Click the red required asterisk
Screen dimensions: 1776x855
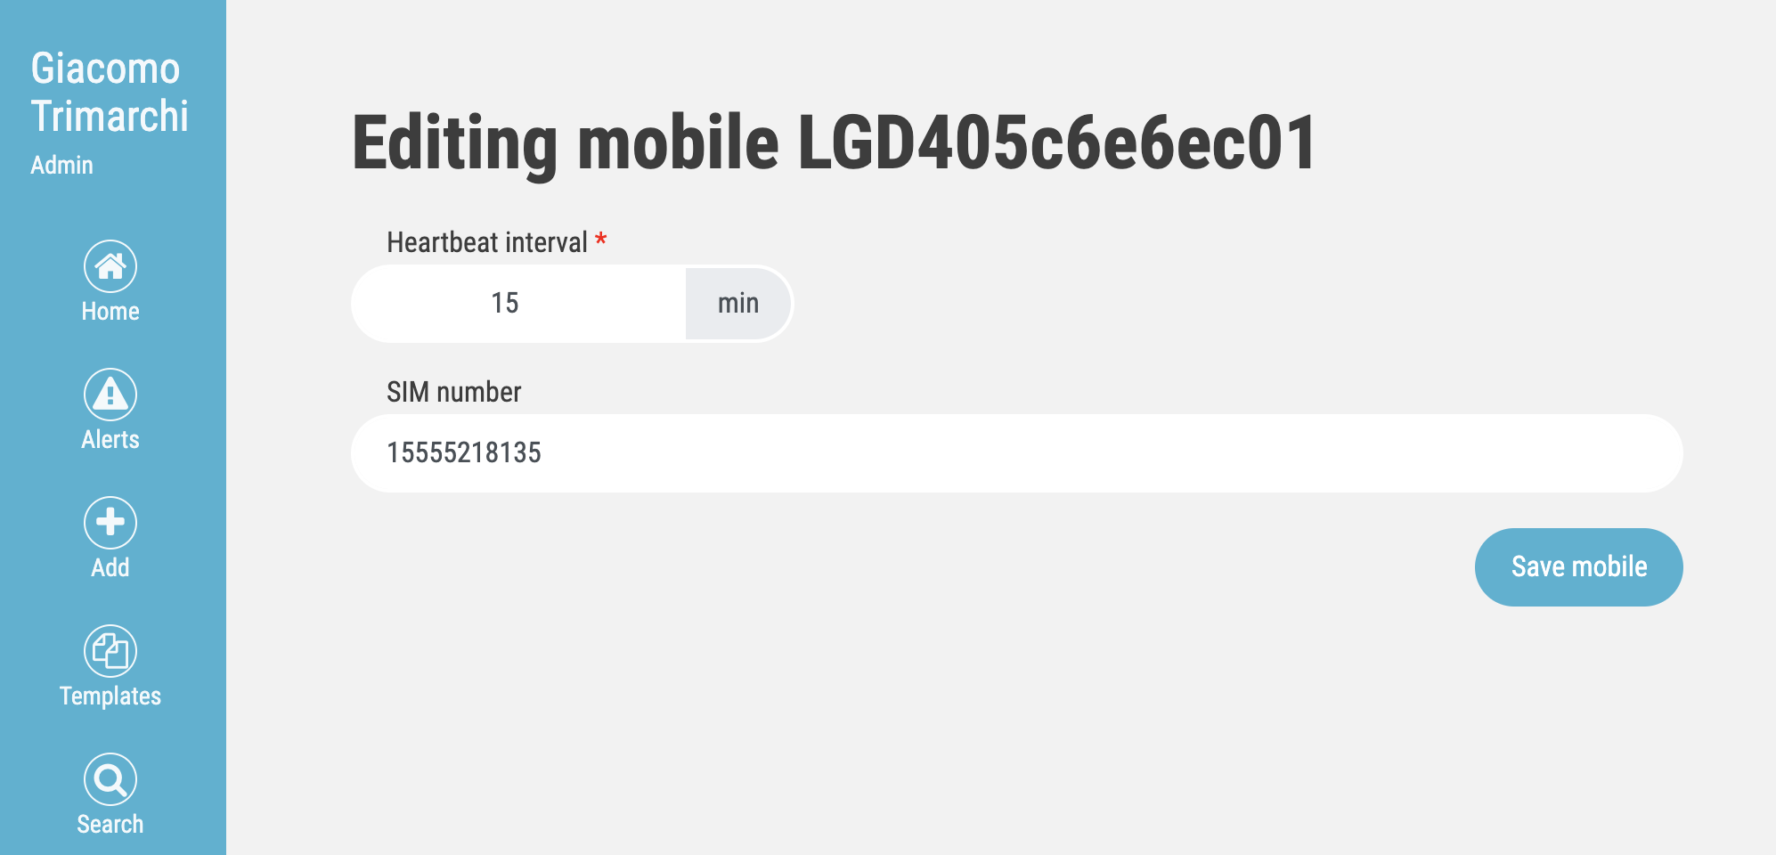(x=601, y=240)
